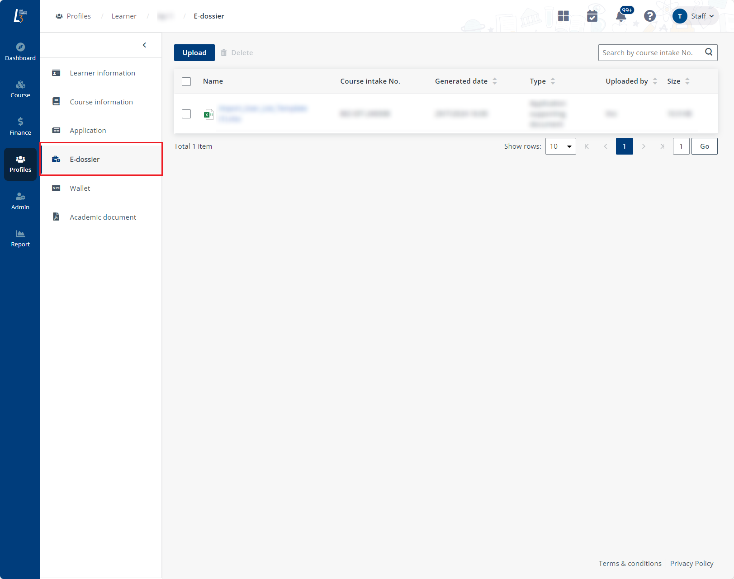Check the select-all checkbox in header
Image resolution: width=734 pixels, height=579 pixels.
(x=186, y=81)
